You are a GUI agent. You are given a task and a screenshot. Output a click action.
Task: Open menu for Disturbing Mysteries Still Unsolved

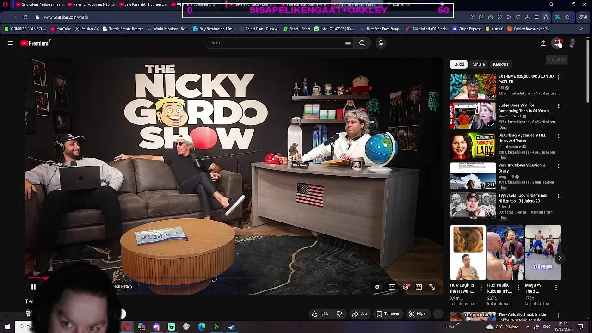(559, 136)
